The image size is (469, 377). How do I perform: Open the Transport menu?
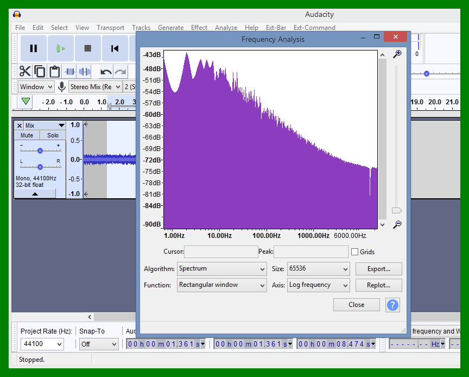[110, 28]
